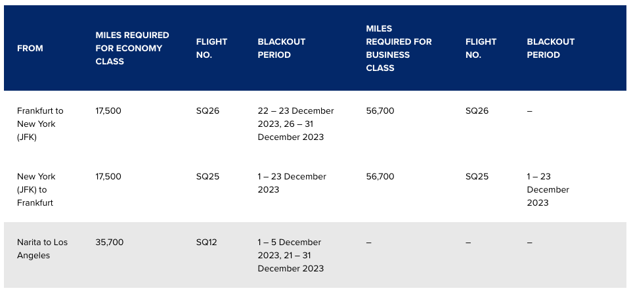This screenshot has width=633, height=301.
Task: Select the SQ12 flight number cell
Action: 206,243
